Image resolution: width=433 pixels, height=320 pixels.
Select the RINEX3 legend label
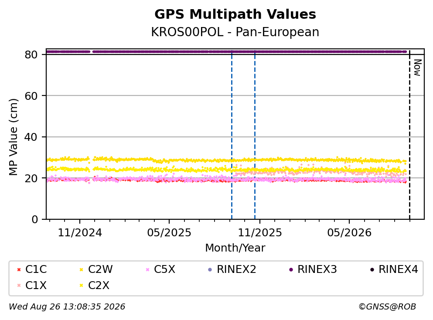click(317, 269)
